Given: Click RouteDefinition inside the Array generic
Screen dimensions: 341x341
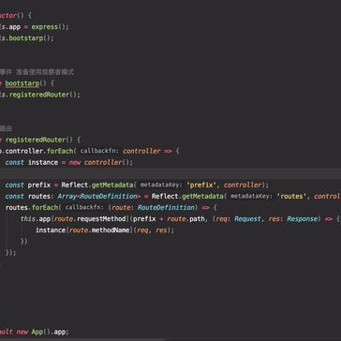Looking at the screenshot, I should pyautogui.click(x=109, y=196).
